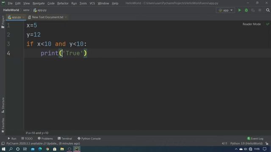Click app.py in the navigation breadcrumb
The height and width of the screenshot is (152, 271).
[x=40, y=10]
